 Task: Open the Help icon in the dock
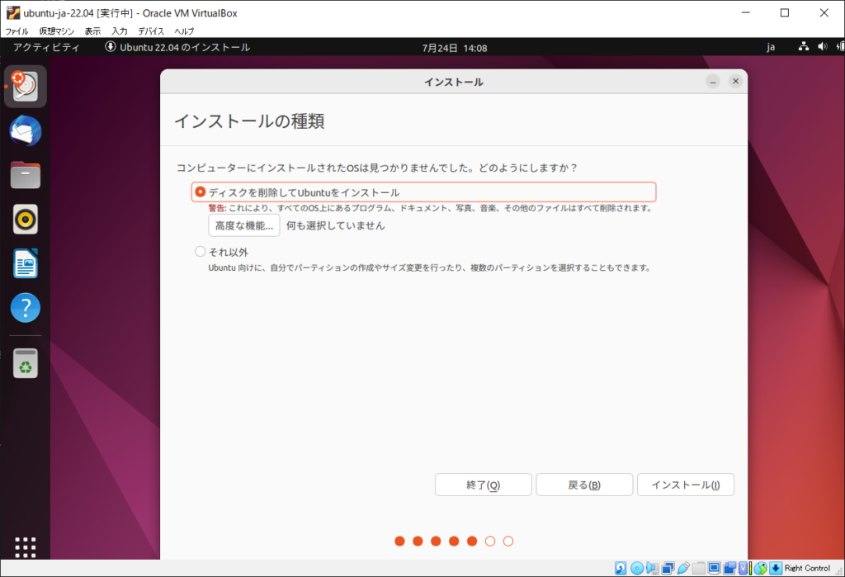(26, 307)
